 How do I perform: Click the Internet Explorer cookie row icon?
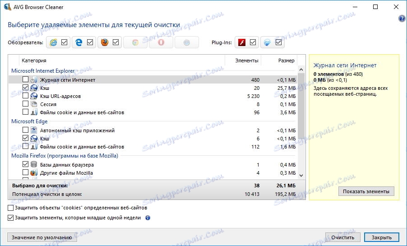(x=34, y=112)
